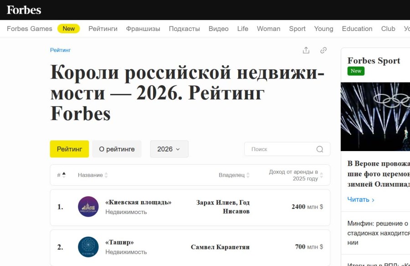Click the share upload icon
The image size is (410, 266).
[306, 50]
